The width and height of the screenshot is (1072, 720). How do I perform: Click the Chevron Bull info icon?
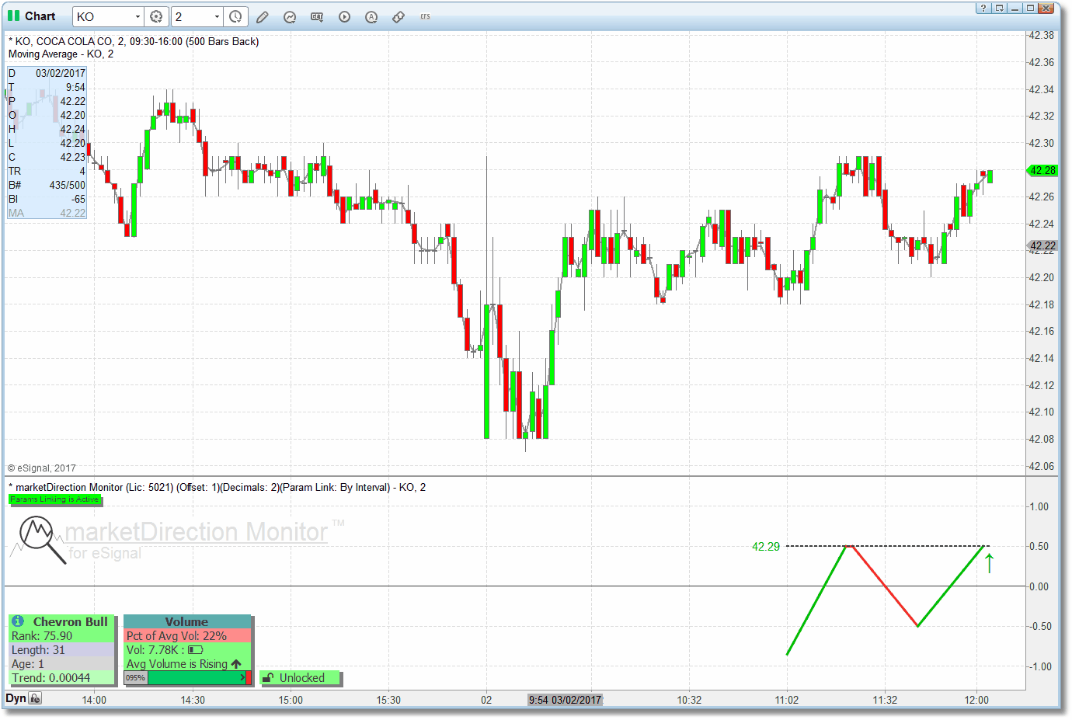[x=18, y=621]
